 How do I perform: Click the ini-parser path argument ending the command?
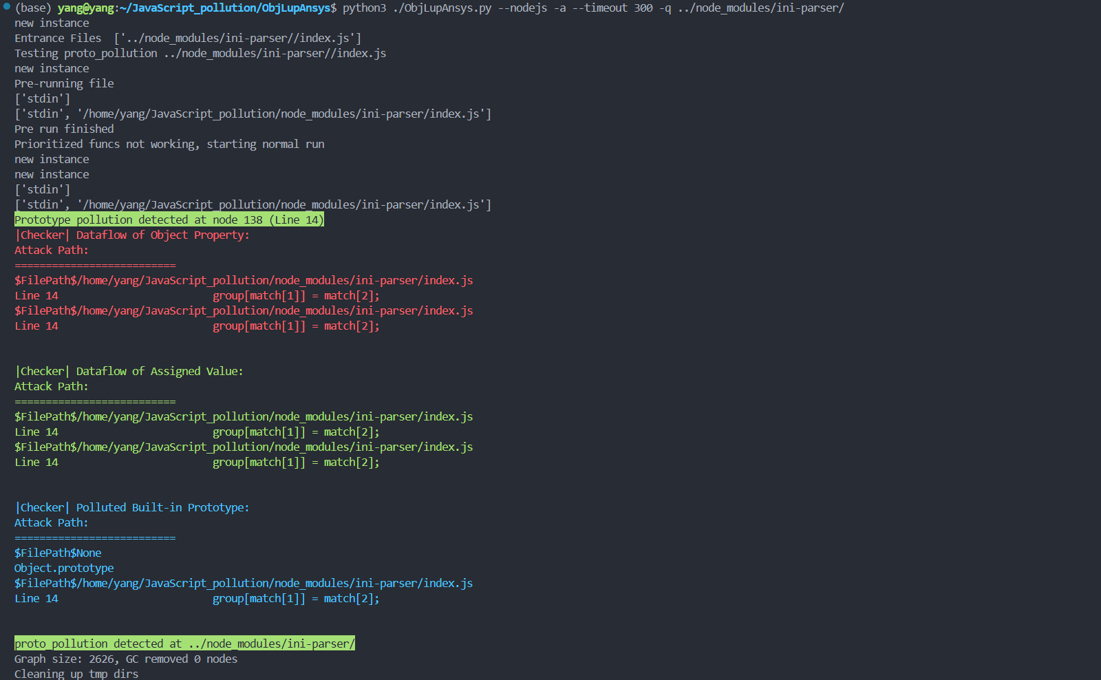point(760,8)
